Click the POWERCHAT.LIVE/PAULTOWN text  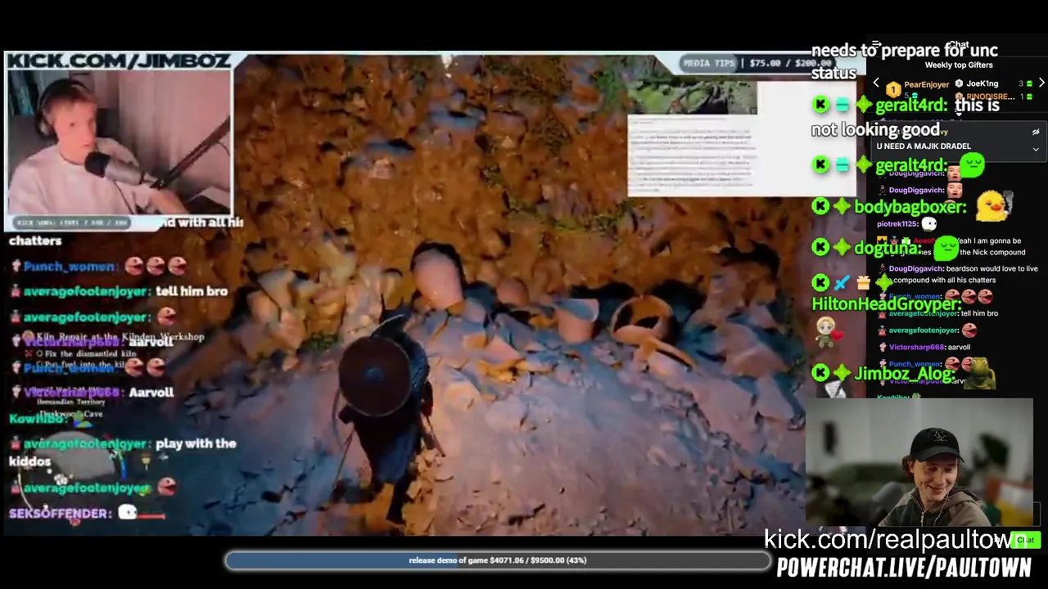[x=904, y=568]
